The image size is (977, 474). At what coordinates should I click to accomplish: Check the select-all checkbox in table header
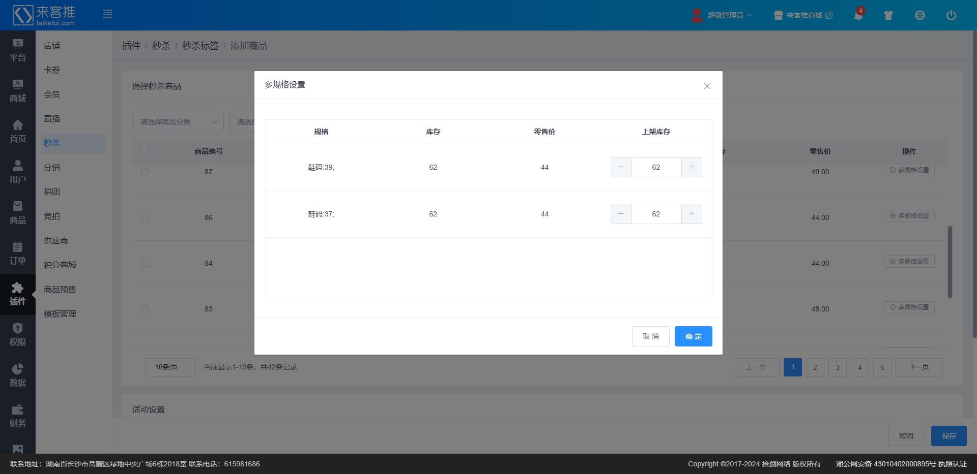pyautogui.click(x=145, y=151)
